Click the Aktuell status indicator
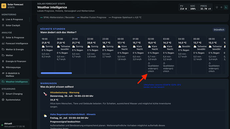The width and height of the screenshot is (230, 129). click(8, 124)
